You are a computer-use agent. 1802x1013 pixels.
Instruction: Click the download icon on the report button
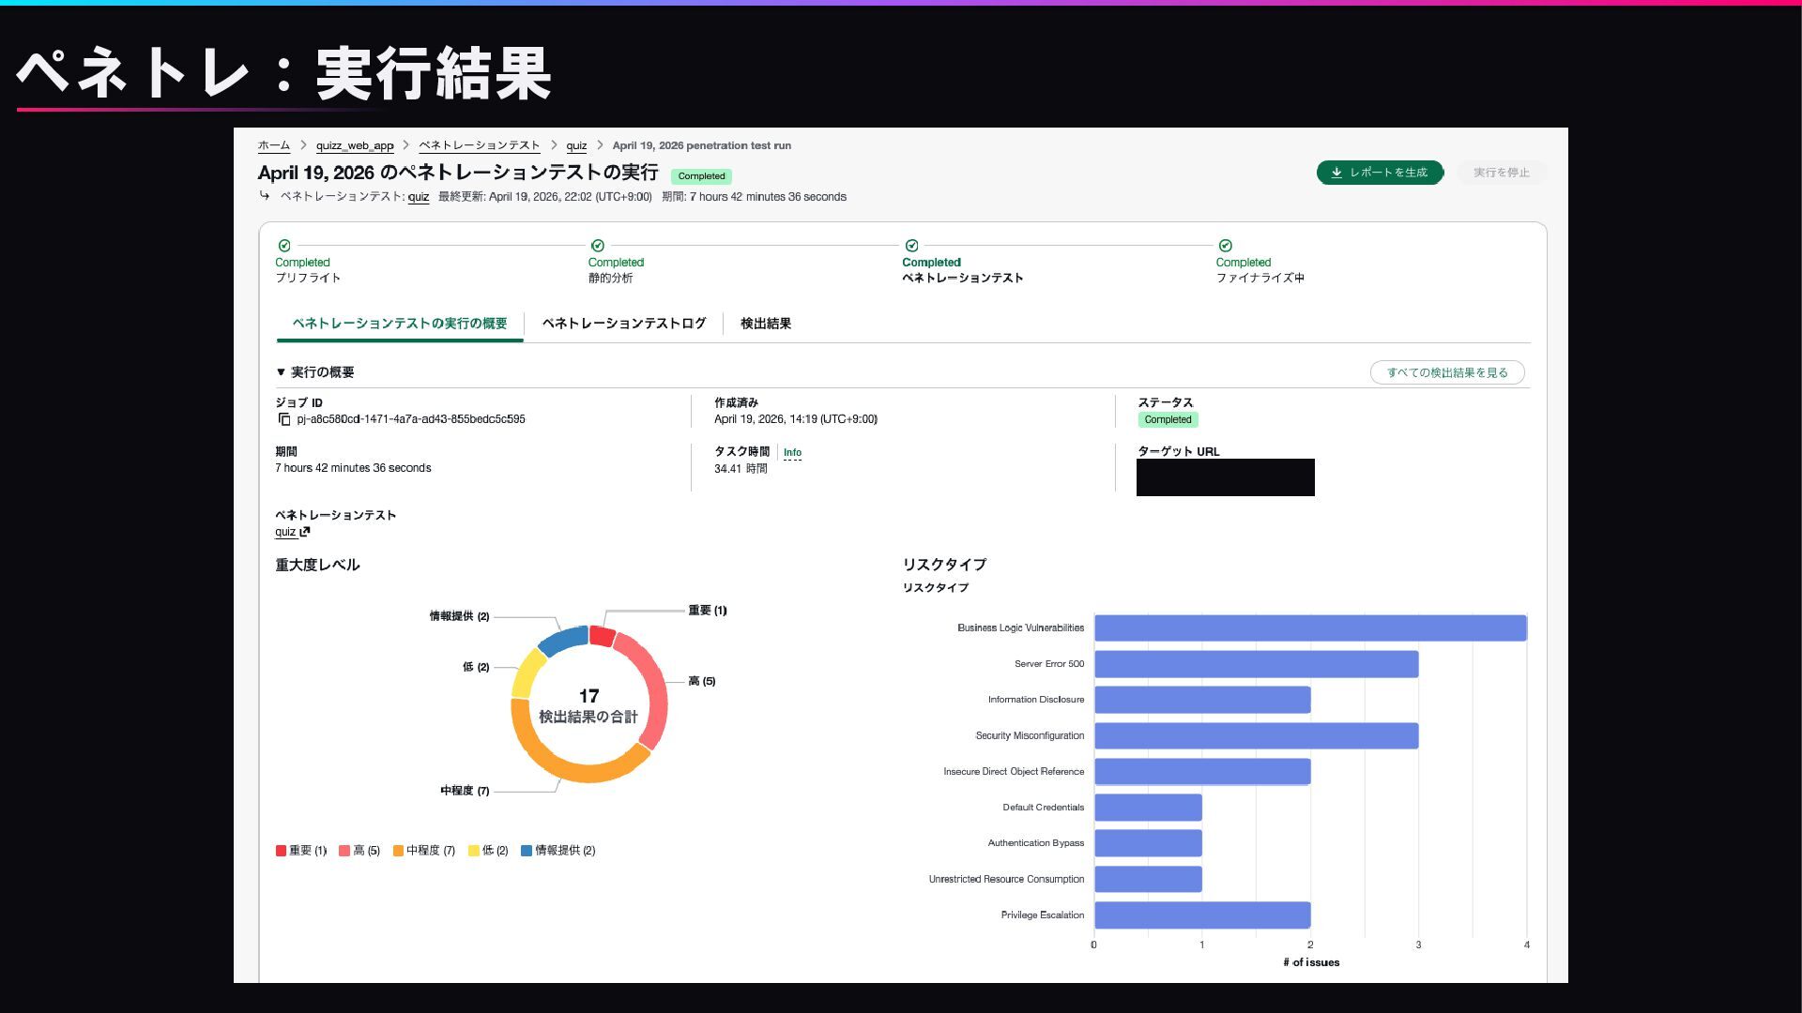point(1336,173)
